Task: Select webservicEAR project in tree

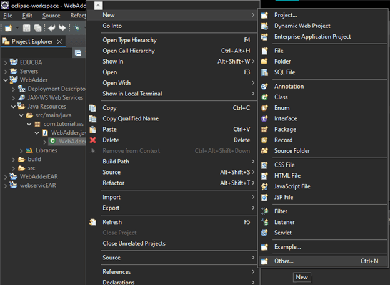Action: 37,185
